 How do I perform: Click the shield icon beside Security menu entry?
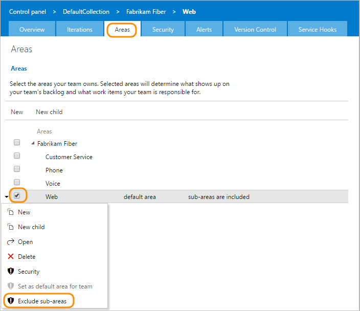click(11, 271)
